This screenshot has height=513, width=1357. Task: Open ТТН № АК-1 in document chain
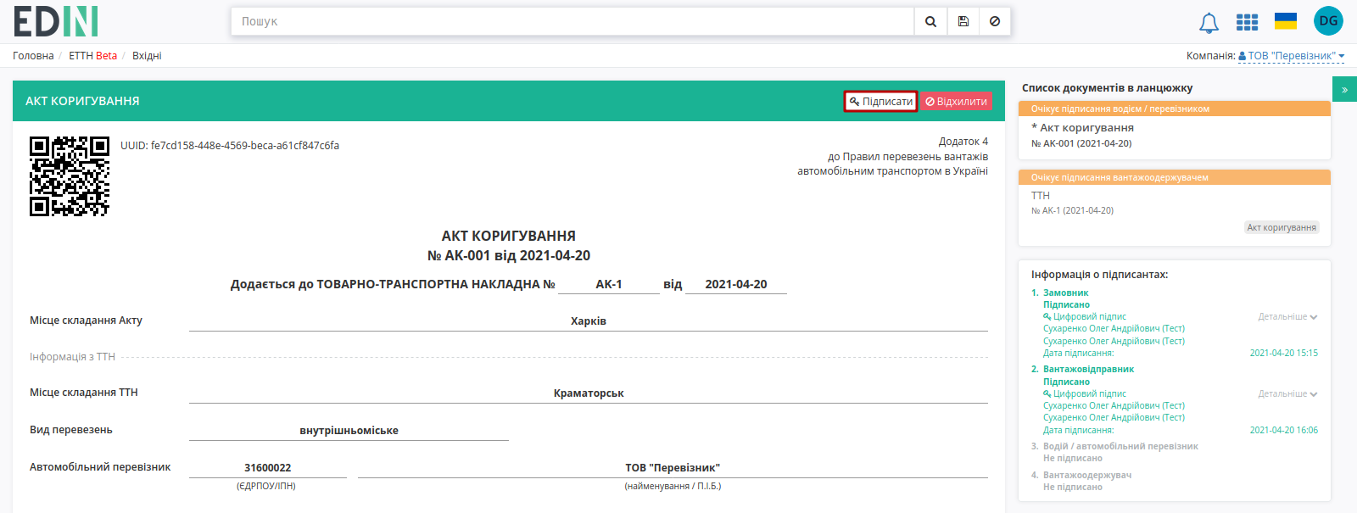pos(1175,203)
